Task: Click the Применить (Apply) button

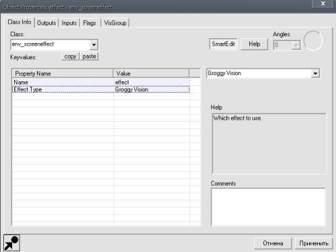Action: point(314,243)
